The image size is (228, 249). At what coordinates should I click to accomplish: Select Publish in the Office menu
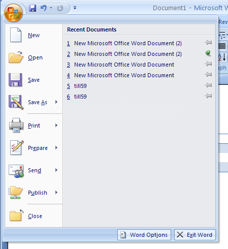pyautogui.click(x=38, y=193)
